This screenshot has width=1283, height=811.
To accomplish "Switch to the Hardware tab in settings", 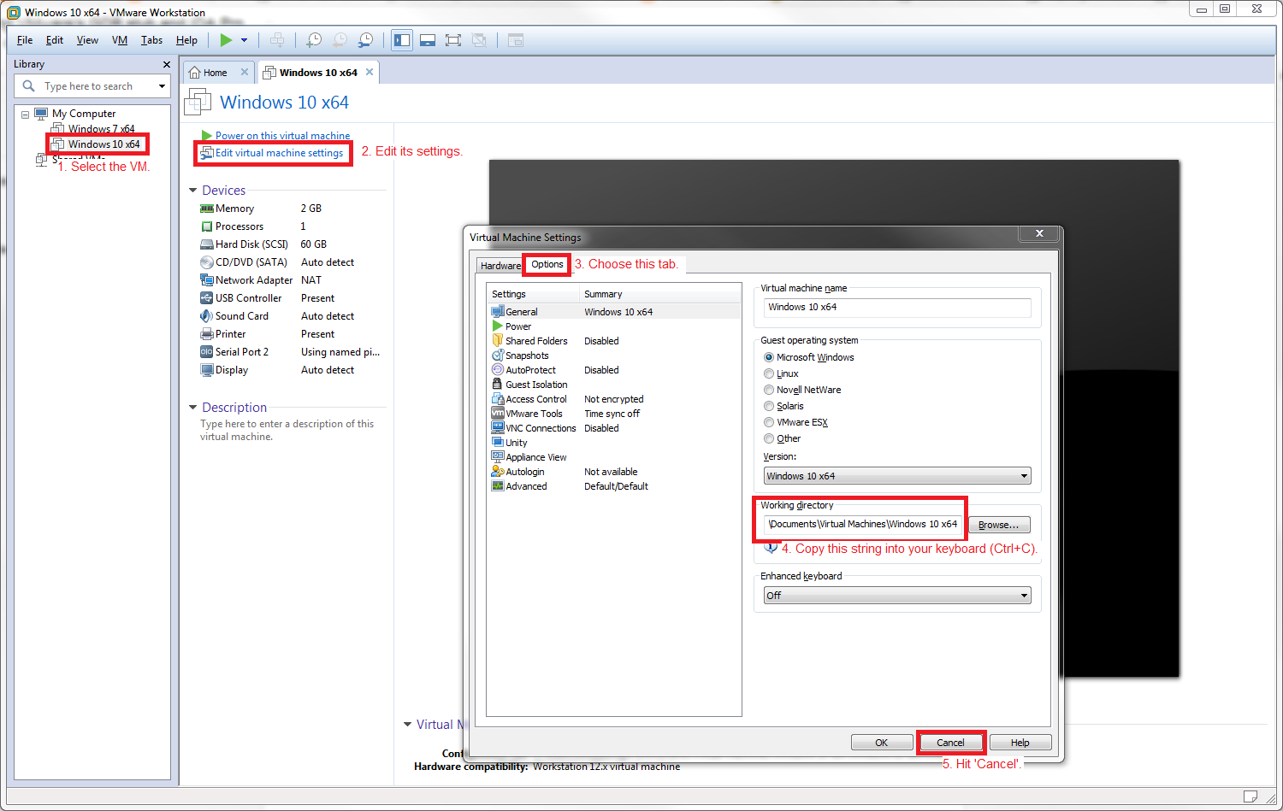I will 500,266.
